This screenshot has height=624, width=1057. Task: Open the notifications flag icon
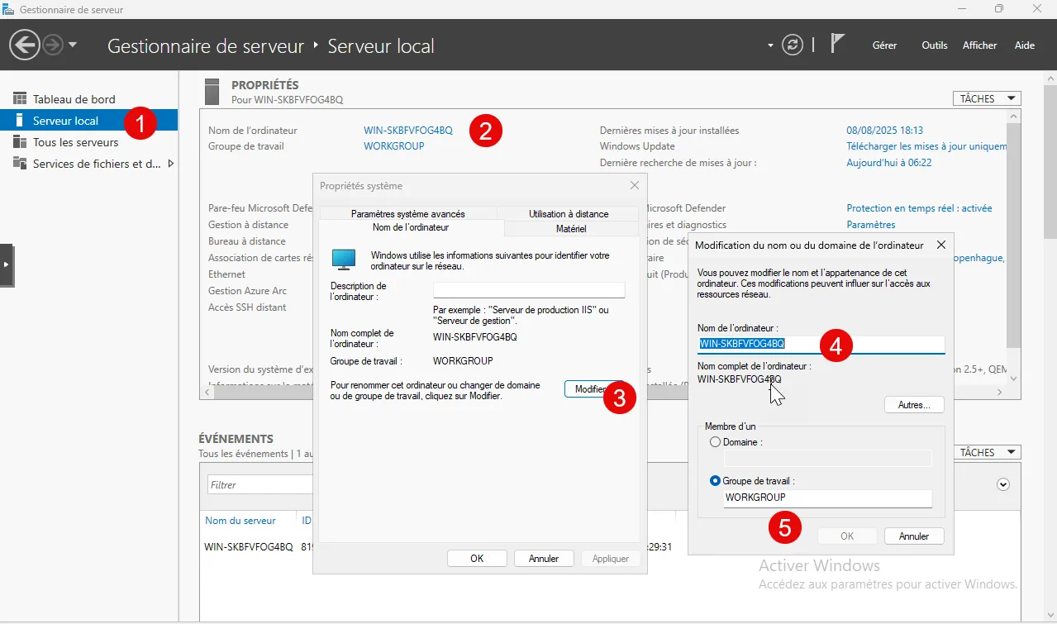coord(837,45)
